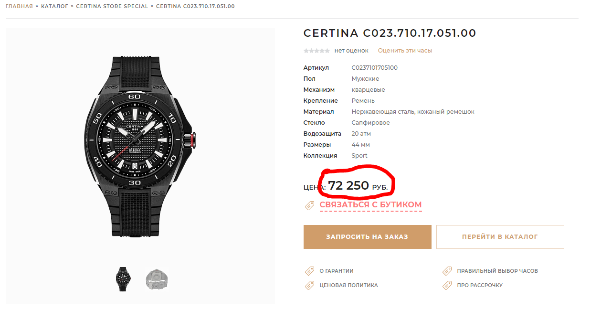Click the tag icon next to О гарантии
Viewport: 601px width, 311px height.
point(309,271)
